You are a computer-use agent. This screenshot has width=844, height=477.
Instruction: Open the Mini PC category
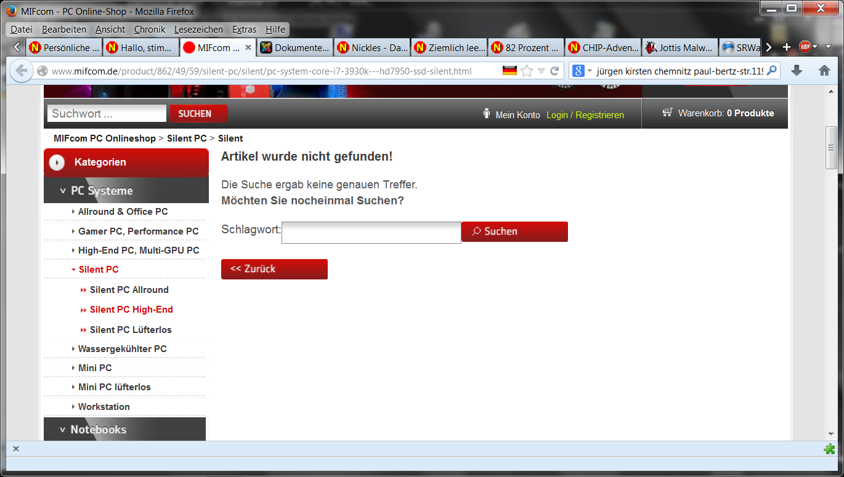coord(95,368)
